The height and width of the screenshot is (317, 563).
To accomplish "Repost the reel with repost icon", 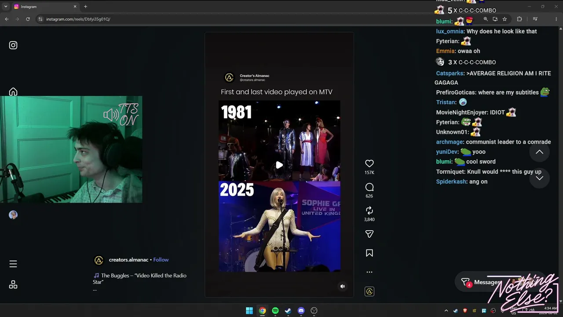I will coord(369,210).
